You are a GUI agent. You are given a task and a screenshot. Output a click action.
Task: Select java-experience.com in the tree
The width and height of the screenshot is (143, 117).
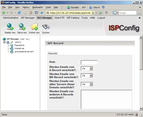point(24,52)
